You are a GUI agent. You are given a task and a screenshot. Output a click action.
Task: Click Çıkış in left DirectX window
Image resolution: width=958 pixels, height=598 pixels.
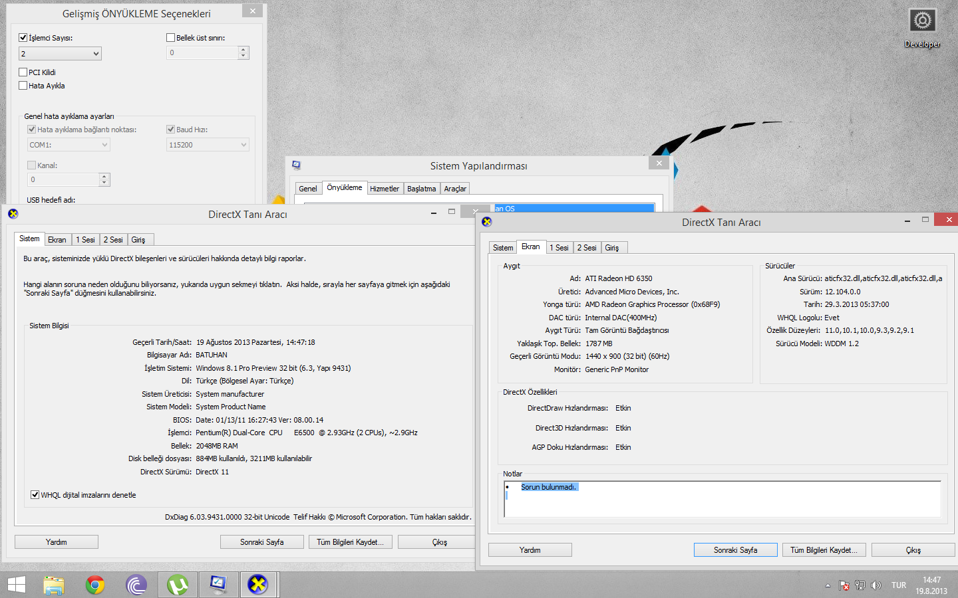point(436,542)
